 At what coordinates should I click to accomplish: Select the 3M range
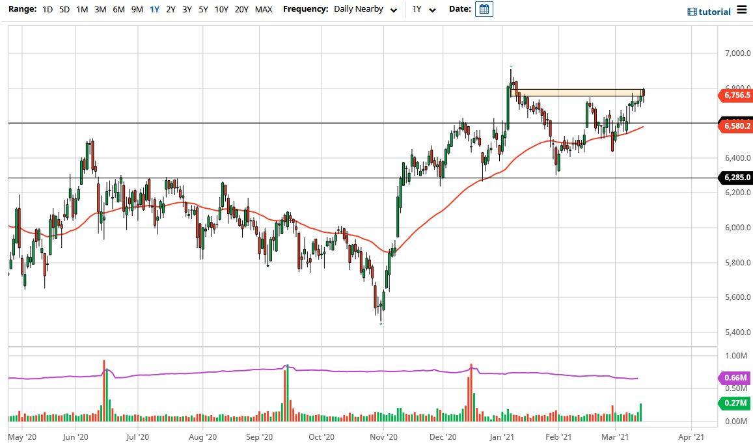click(100, 10)
